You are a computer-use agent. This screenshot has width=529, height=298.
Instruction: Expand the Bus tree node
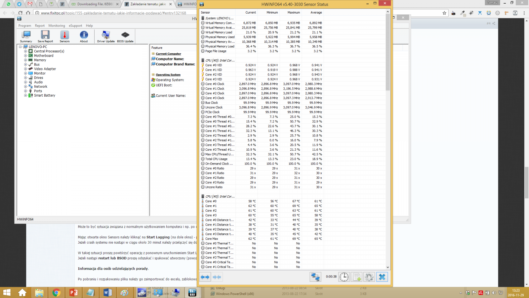pyautogui.click(x=25, y=65)
